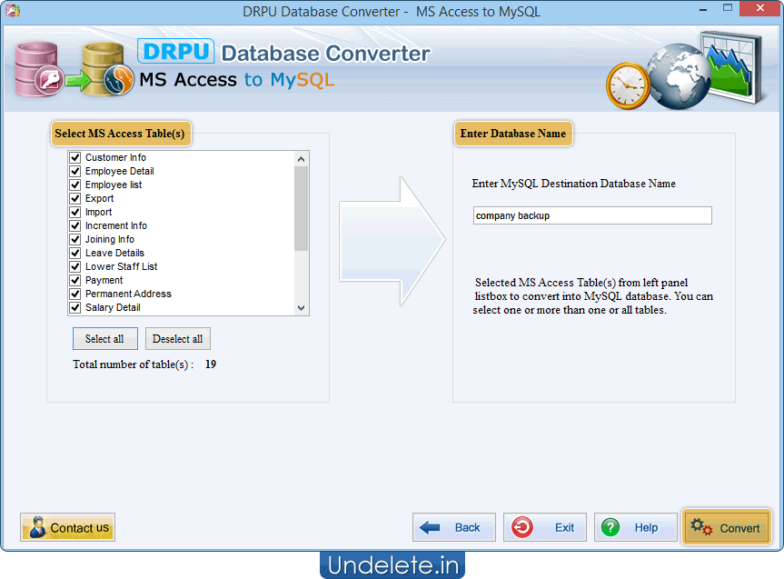This screenshot has width=784, height=579.
Task: Select the Employee Detail table name
Action: 120,171
